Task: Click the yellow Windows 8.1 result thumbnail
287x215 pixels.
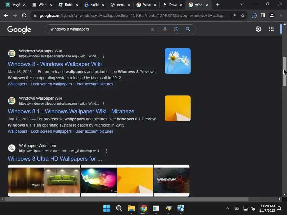Action: tap(177, 108)
